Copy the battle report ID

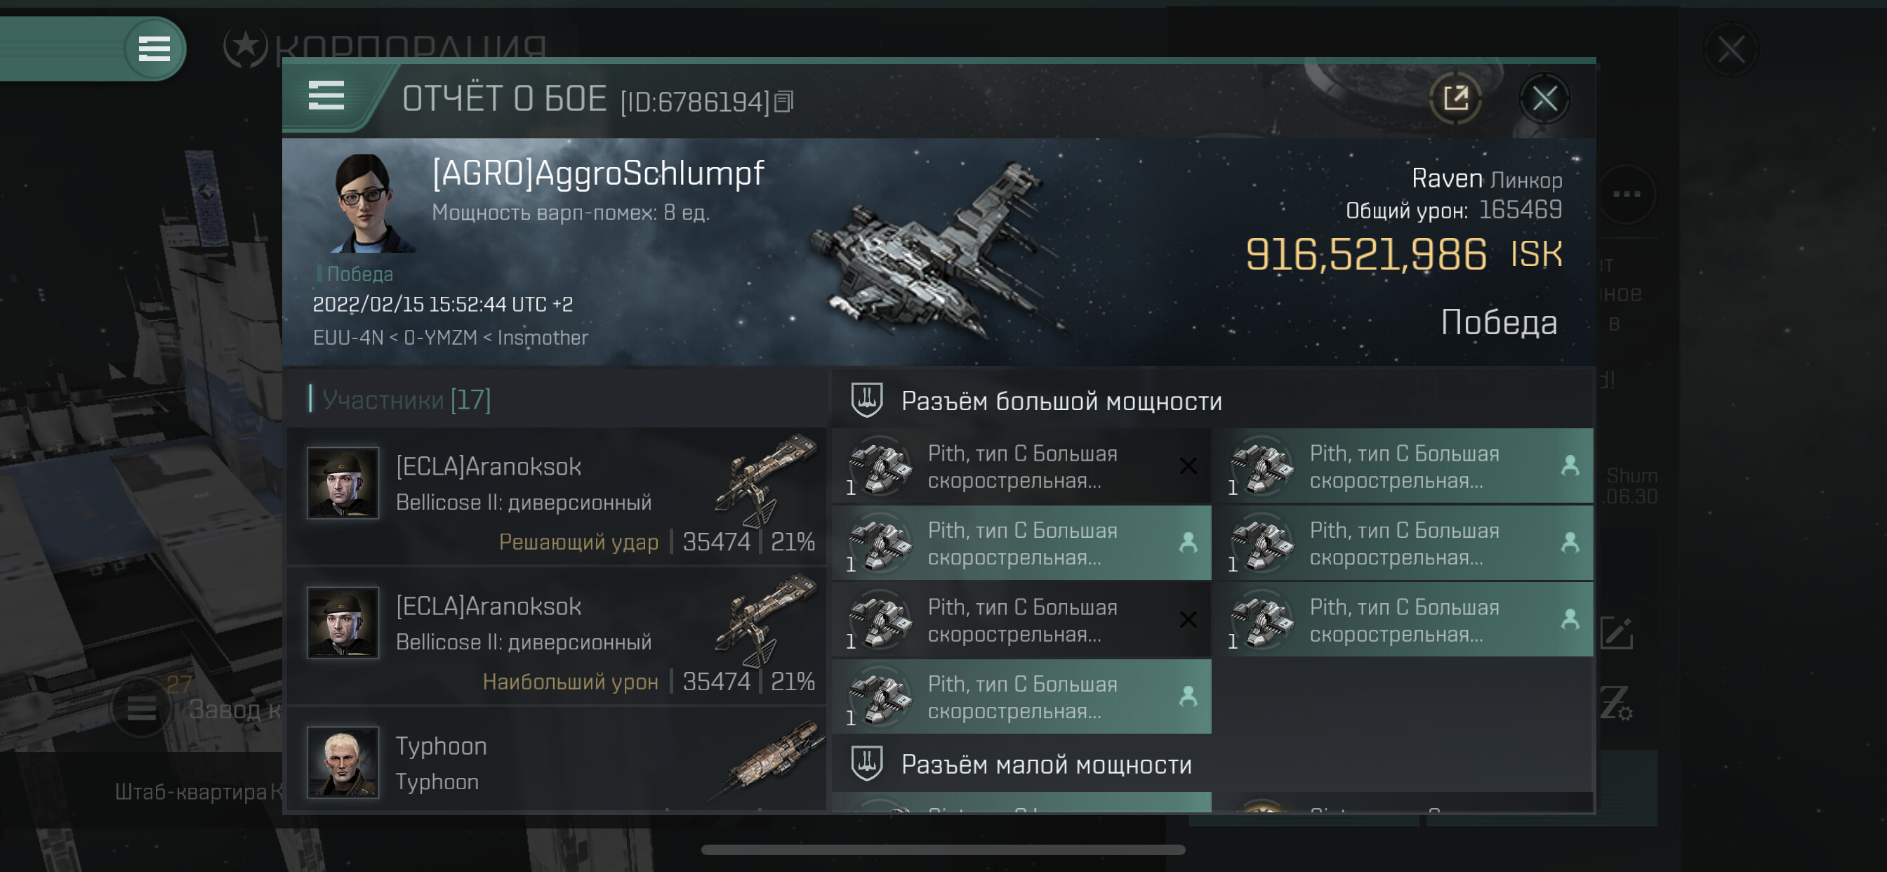click(x=784, y=101)
